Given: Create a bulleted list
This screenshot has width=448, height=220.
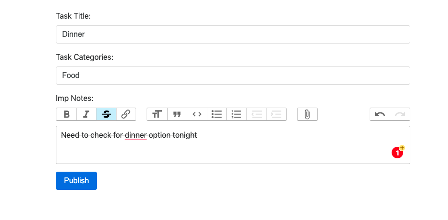Looking at the screenshot, I should click(217, 114).
